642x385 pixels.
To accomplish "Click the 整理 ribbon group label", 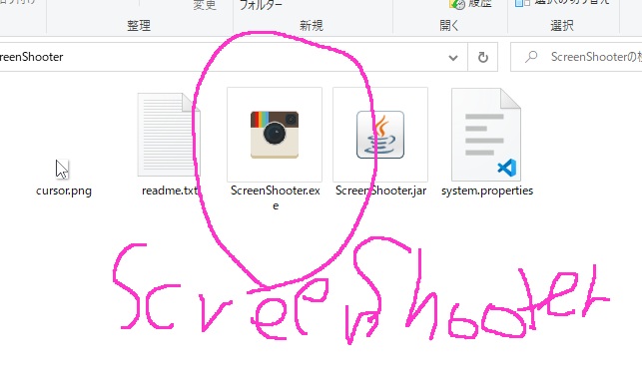I will point(139,26).
